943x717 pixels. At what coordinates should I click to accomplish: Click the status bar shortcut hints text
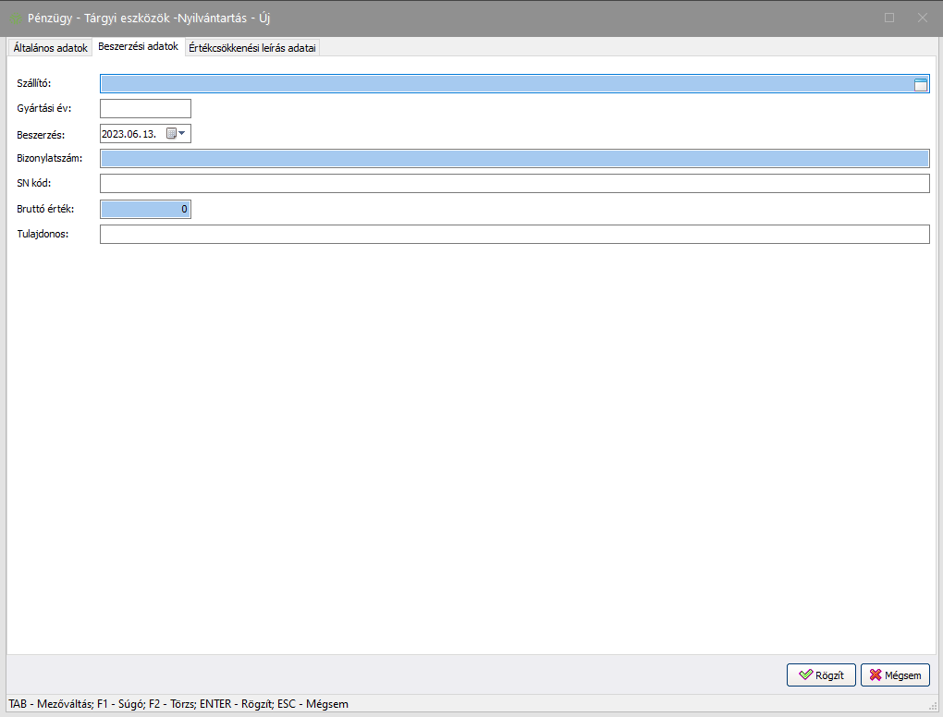[x=178, y=704]
